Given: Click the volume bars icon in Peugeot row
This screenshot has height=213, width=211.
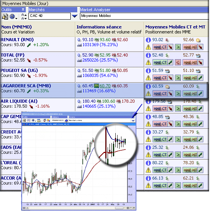Looking at the screenshot, I should coord(79,76).
